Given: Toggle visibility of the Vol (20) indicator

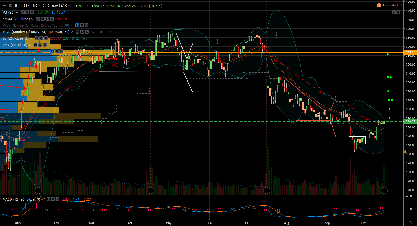Looking at the screenshot, I should [23, 12].
